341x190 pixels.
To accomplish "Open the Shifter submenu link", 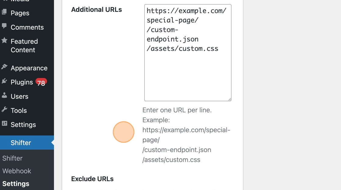I will [x=12, y=158].
